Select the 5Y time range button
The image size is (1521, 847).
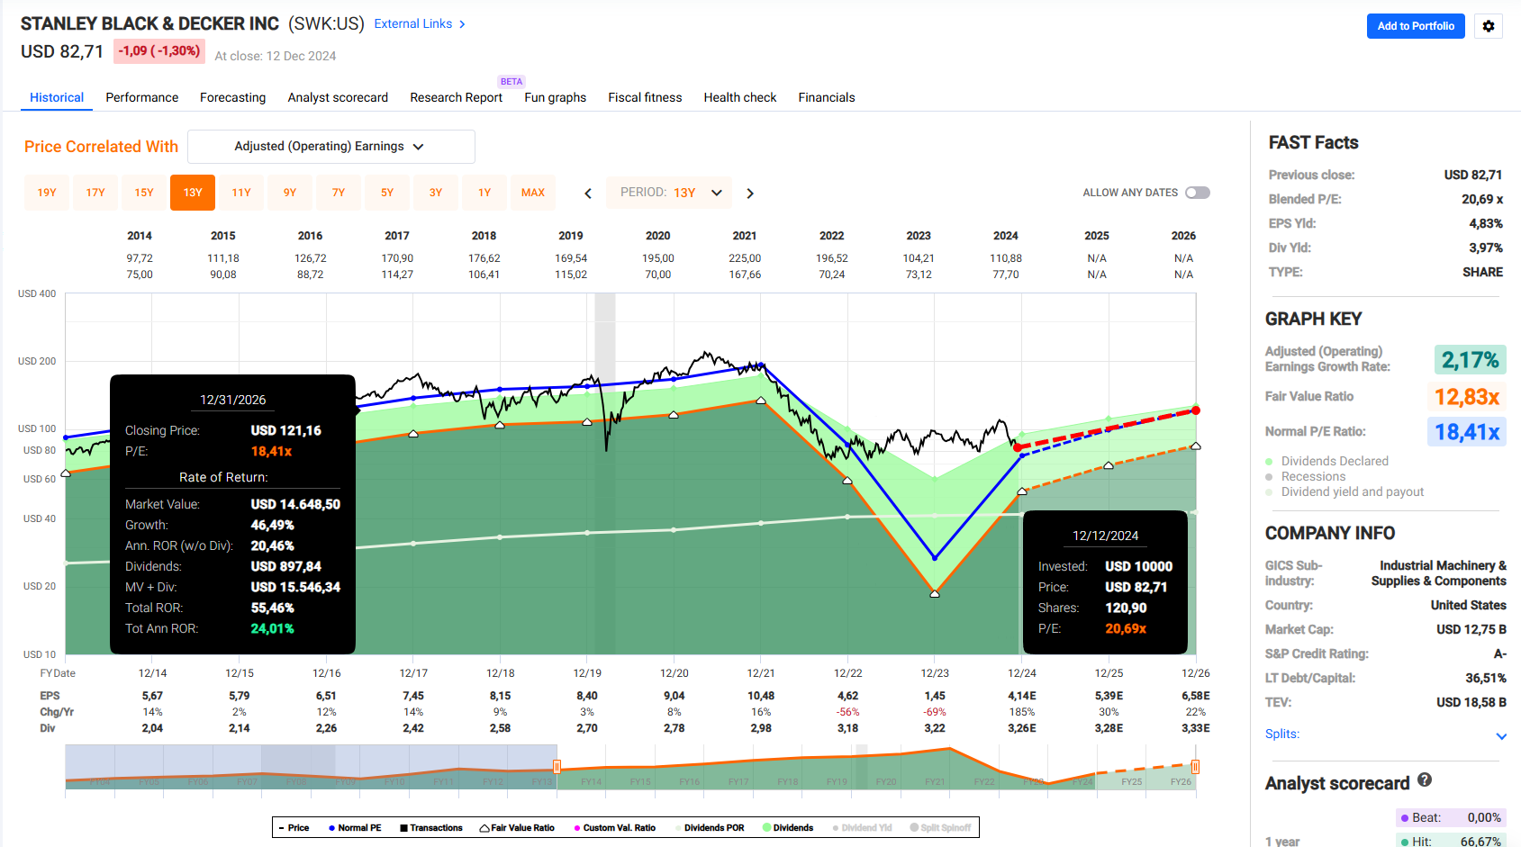click(x=387, y=193)
